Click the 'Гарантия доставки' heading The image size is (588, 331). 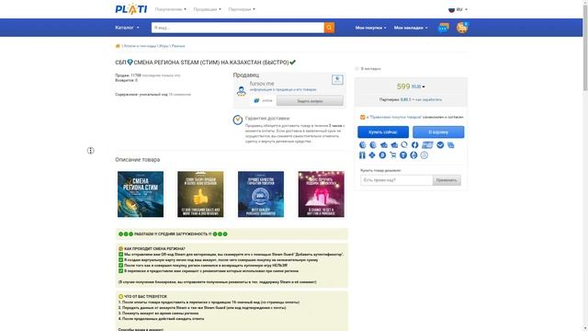267,119
